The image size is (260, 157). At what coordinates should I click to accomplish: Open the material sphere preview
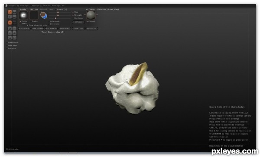pos(91,15)
